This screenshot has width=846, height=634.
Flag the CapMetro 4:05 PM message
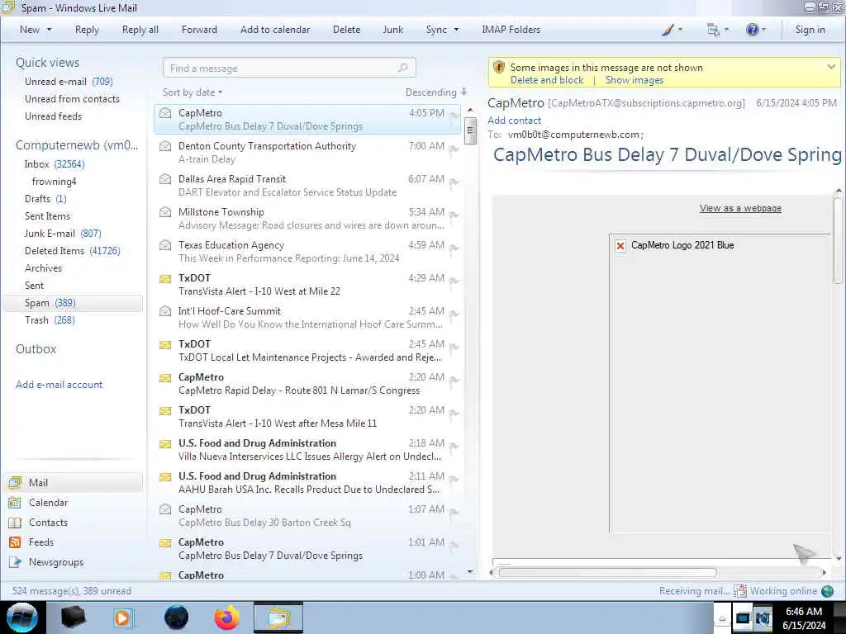click(454, 116)
